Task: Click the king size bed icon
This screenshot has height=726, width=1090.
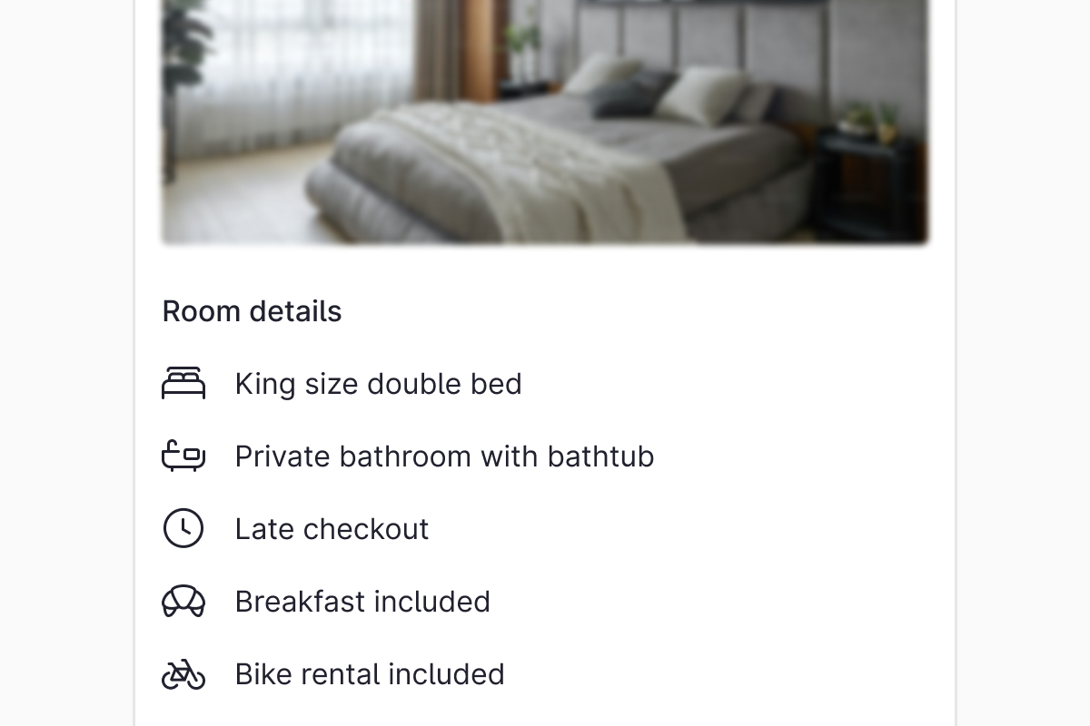Action: click(183, 384)
